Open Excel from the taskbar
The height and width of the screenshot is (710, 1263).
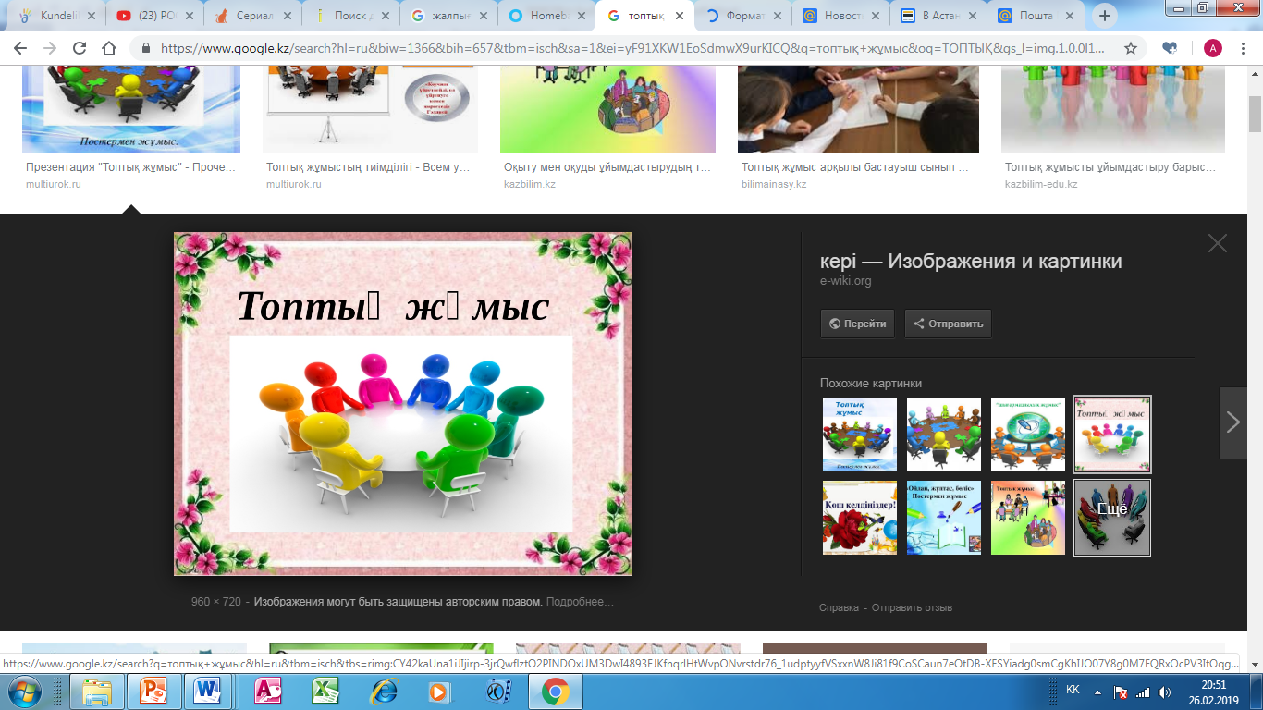[325, 692]
